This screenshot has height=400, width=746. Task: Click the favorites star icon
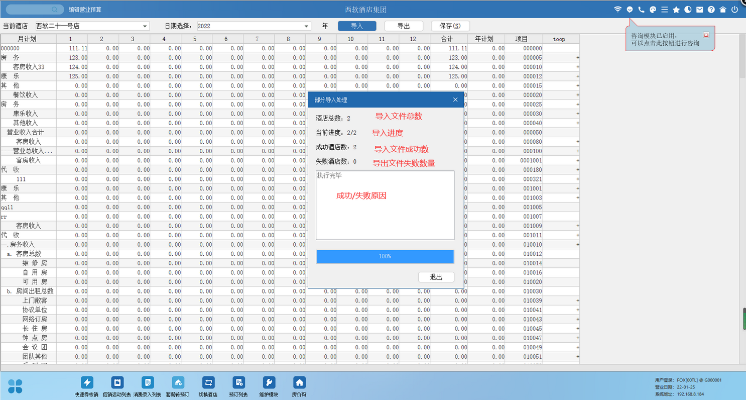[x=676, y=10]
